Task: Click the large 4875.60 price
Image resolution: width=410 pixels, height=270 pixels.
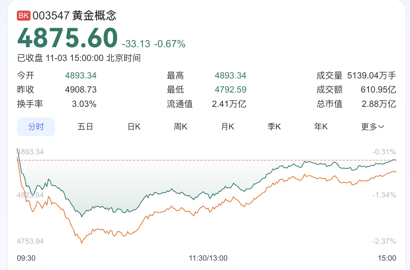Action: click(x=67, y=38)
